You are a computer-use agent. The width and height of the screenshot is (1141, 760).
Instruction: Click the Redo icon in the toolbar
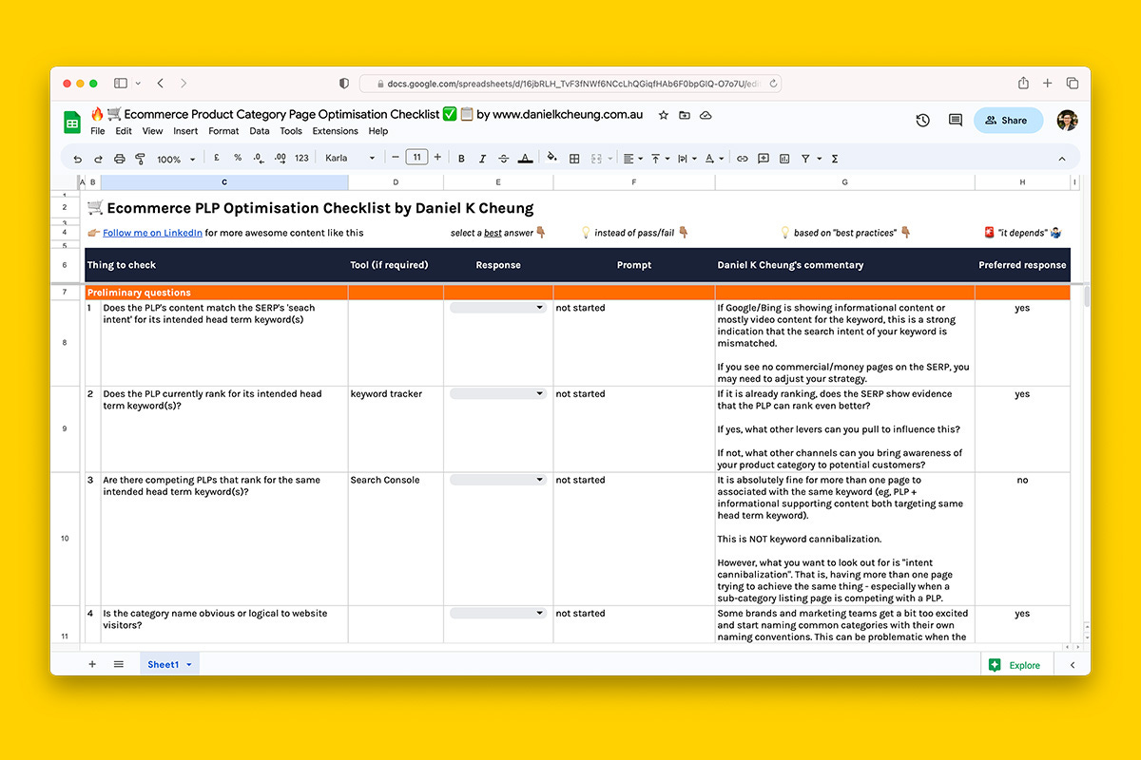click(x=98, y=159)
